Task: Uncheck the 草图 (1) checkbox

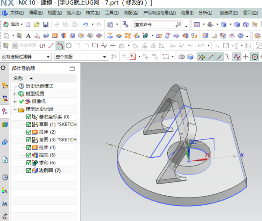Action: coord(29,124)
